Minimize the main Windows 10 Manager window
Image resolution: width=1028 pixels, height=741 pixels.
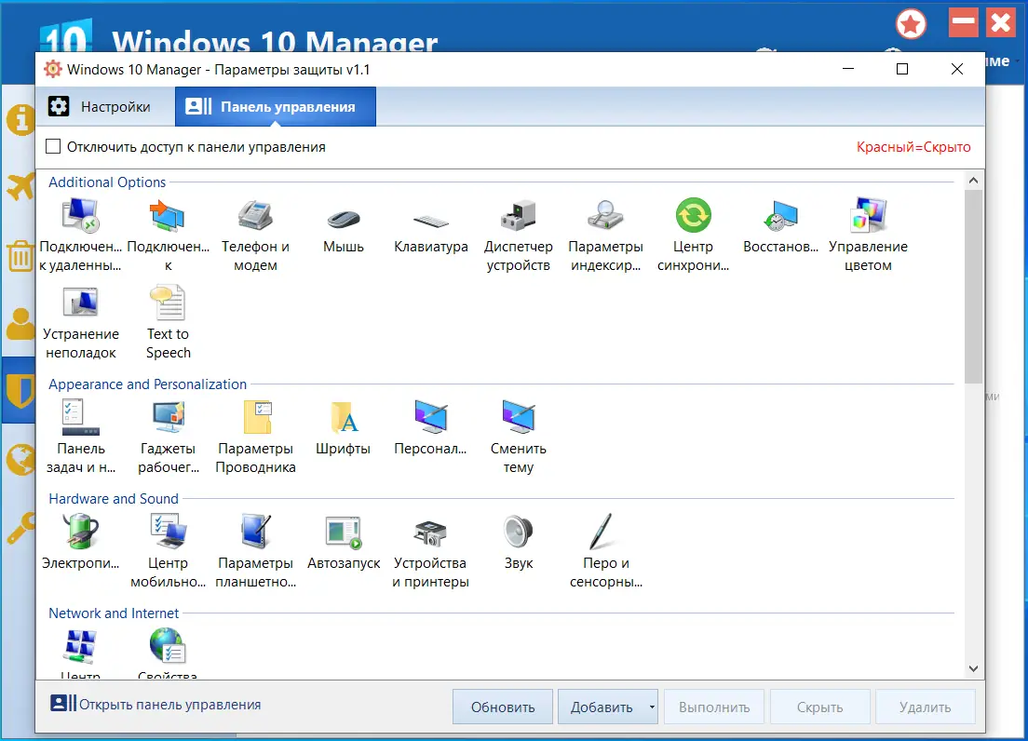click(x=963, y=22)
